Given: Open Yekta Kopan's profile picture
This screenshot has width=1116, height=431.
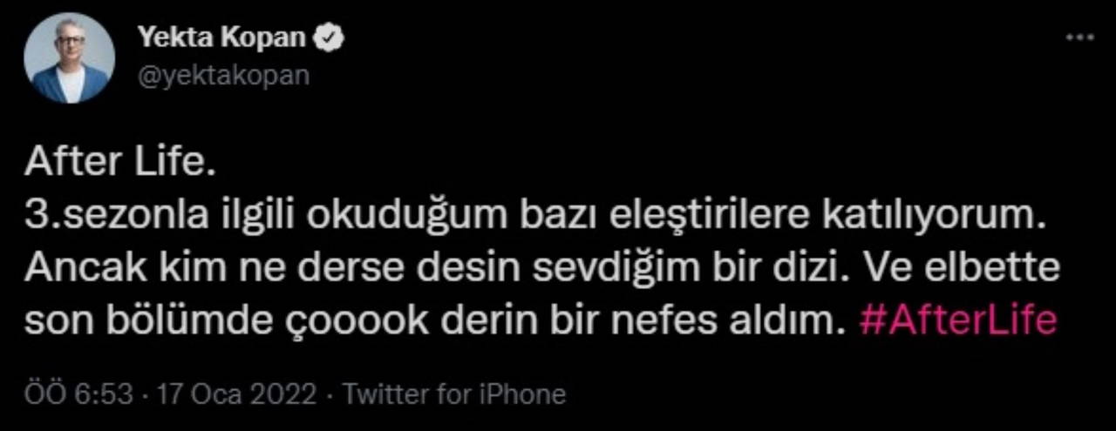Looking at the screenshot, I should pyautogui.click(x=69, y=58).
